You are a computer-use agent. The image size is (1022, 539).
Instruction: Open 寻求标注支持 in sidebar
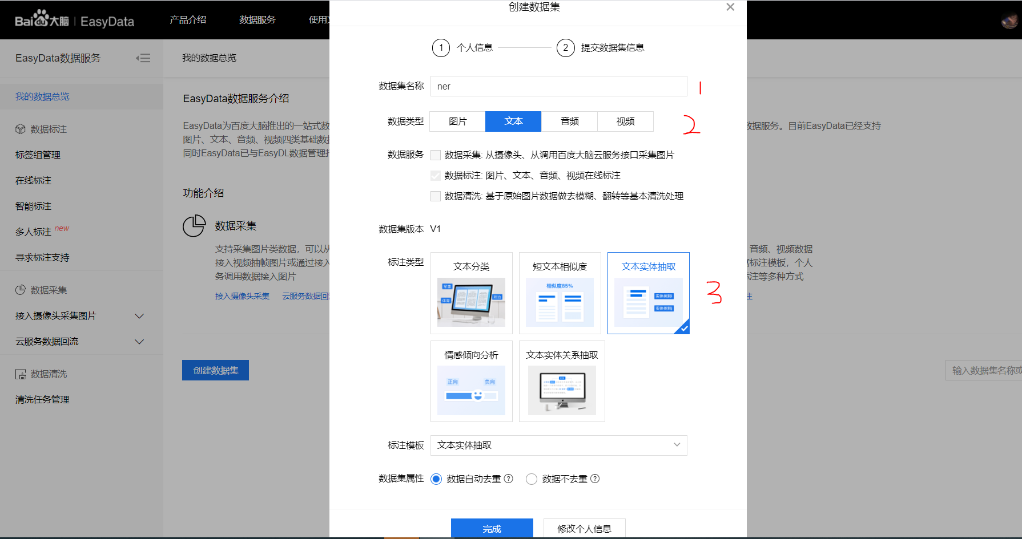click(x=42, y=257)
